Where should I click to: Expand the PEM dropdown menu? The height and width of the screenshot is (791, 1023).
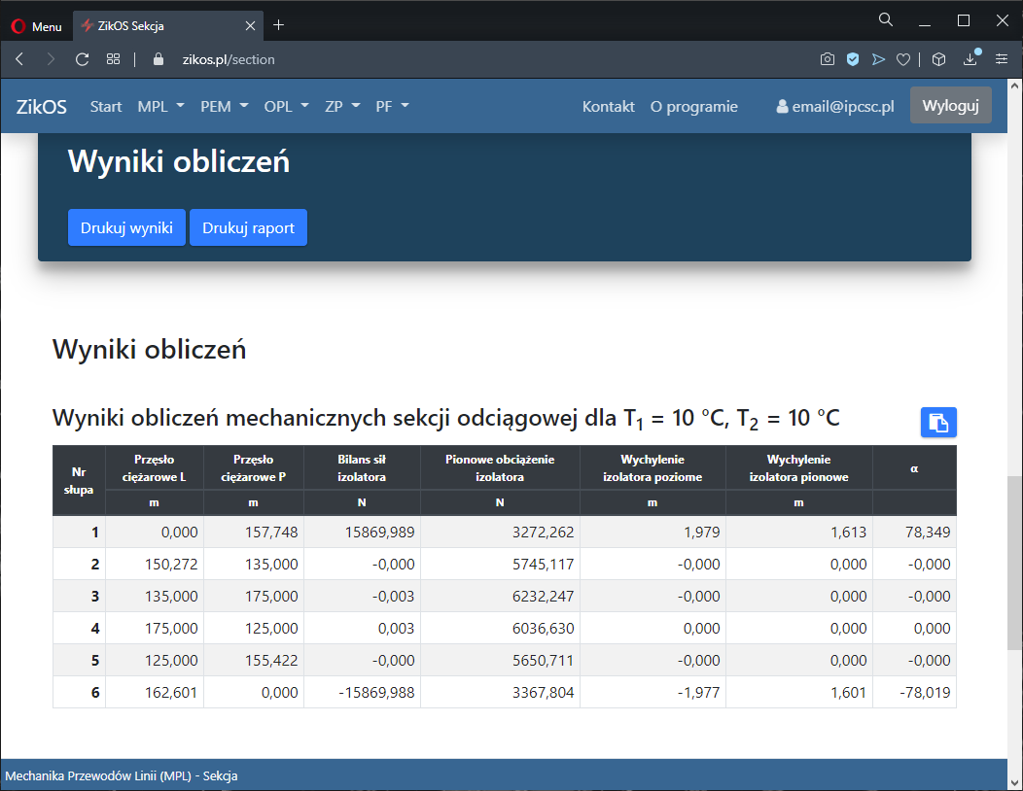pyautogui.click(x=224, y=107)
